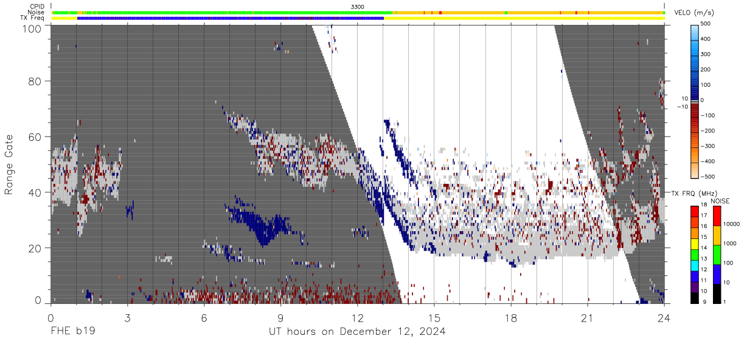Click the blue noise legend swatch
This screenshot has height=344, width=747.
coord(717,274)
